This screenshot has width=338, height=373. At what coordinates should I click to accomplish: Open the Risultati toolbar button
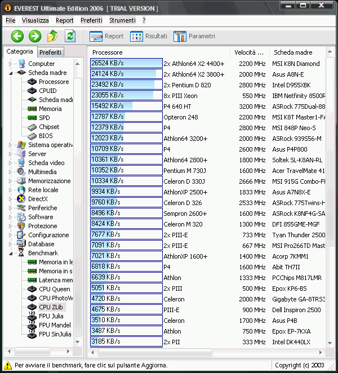[x=148, y=36]
